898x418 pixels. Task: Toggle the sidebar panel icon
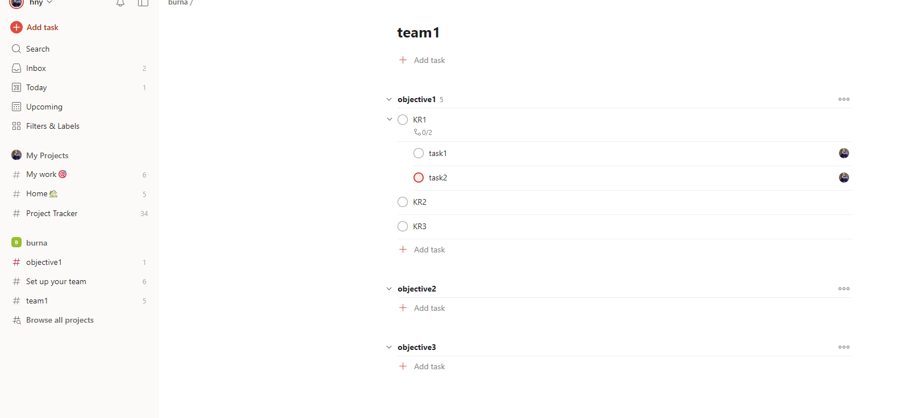pos(143,3)
